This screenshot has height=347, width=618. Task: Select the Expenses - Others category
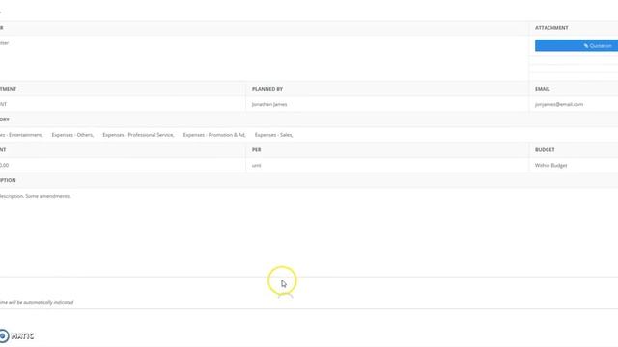(x=72, y=135)
